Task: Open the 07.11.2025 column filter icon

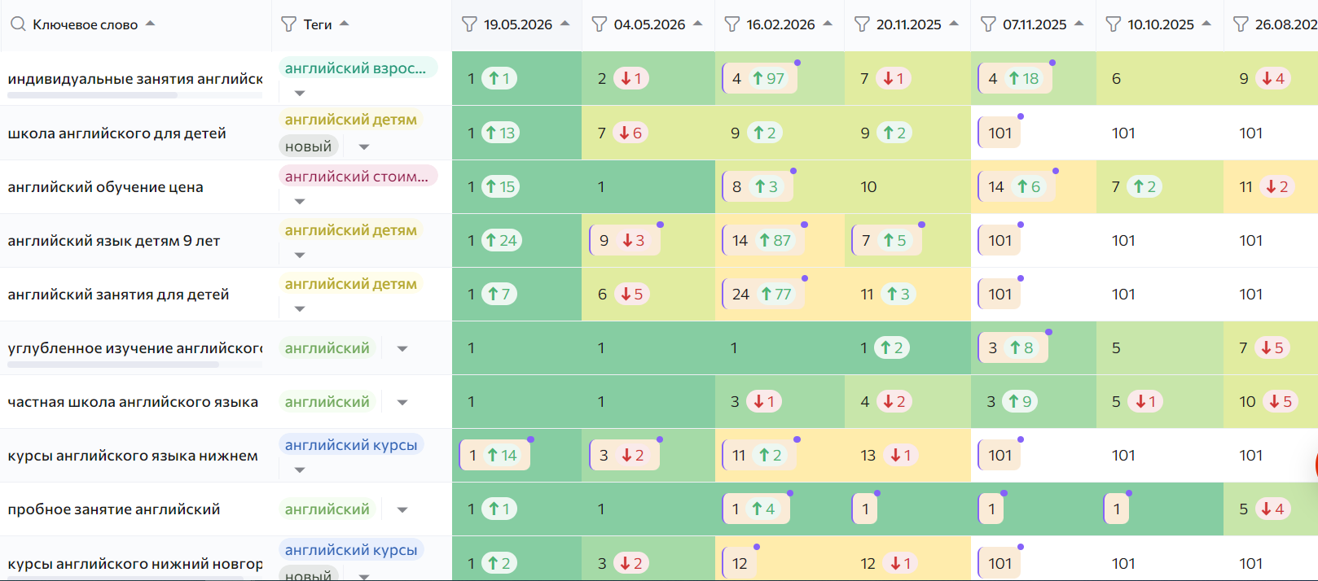Action: (988, 24)
